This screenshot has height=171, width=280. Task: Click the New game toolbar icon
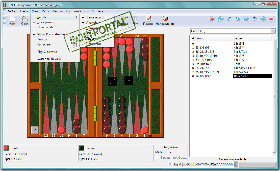pyautogui.click(x=12, y=20)
